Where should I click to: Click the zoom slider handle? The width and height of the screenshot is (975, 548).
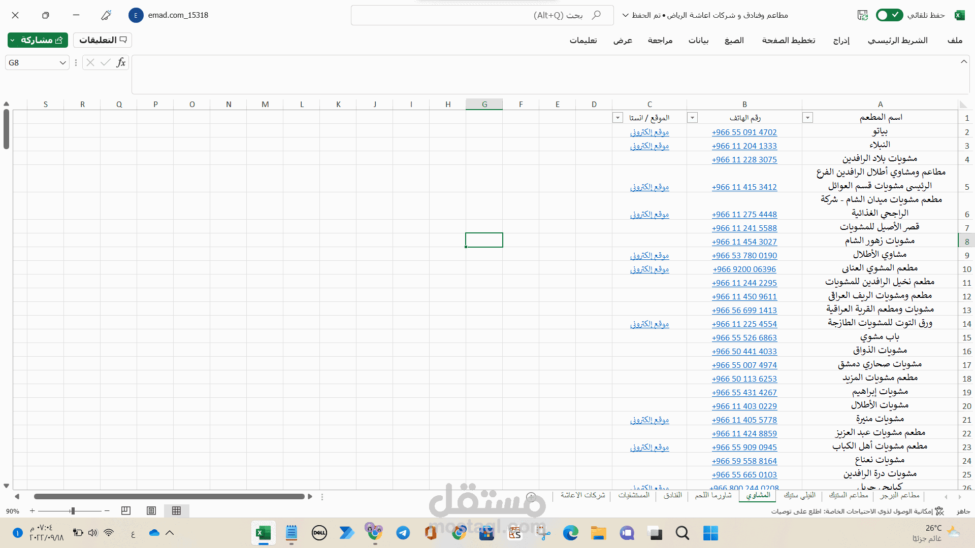coord(73,511)
